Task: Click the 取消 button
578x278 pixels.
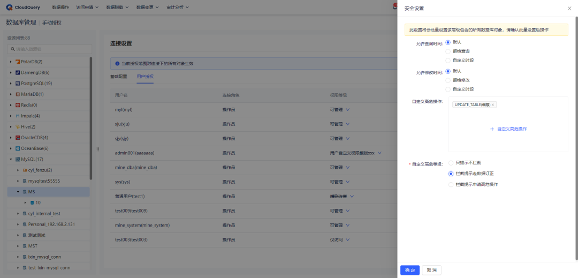Action: pyautogui.click(x=432, y=271)
